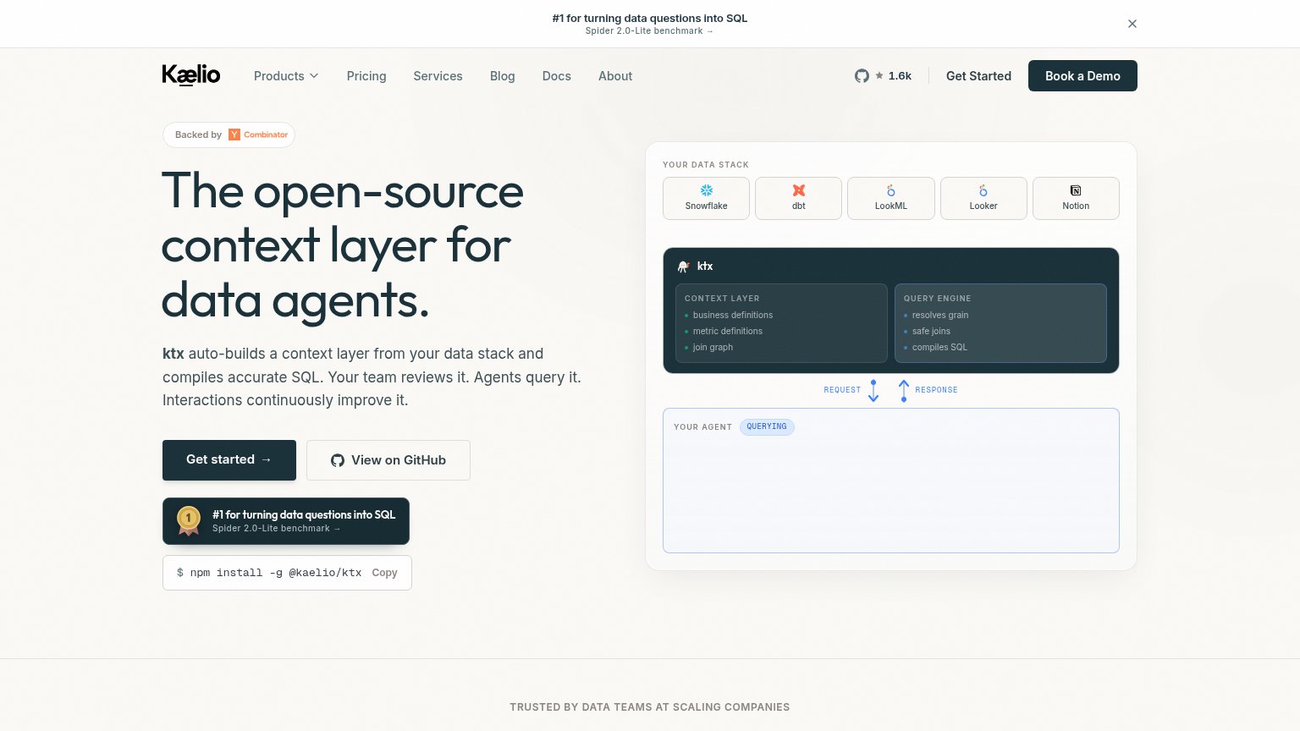Screen dimensions: 1300x731
Task: Click the Request down arrow
Action: point(873,391)
